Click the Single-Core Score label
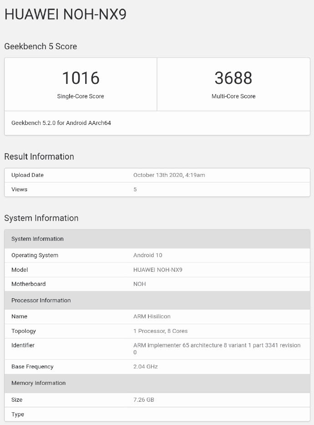Image resolution: width=314 pixels, height=425 pixels. [x=81, y=96]
